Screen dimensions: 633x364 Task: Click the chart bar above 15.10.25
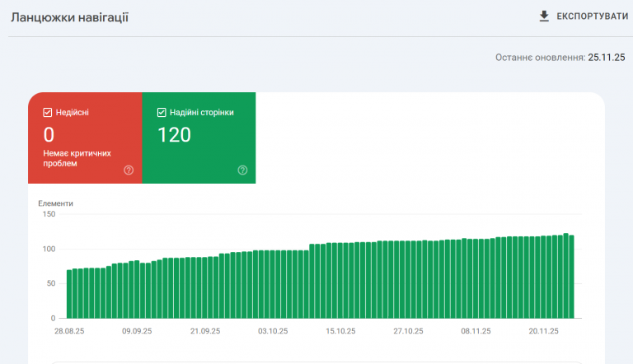[340, 281]
